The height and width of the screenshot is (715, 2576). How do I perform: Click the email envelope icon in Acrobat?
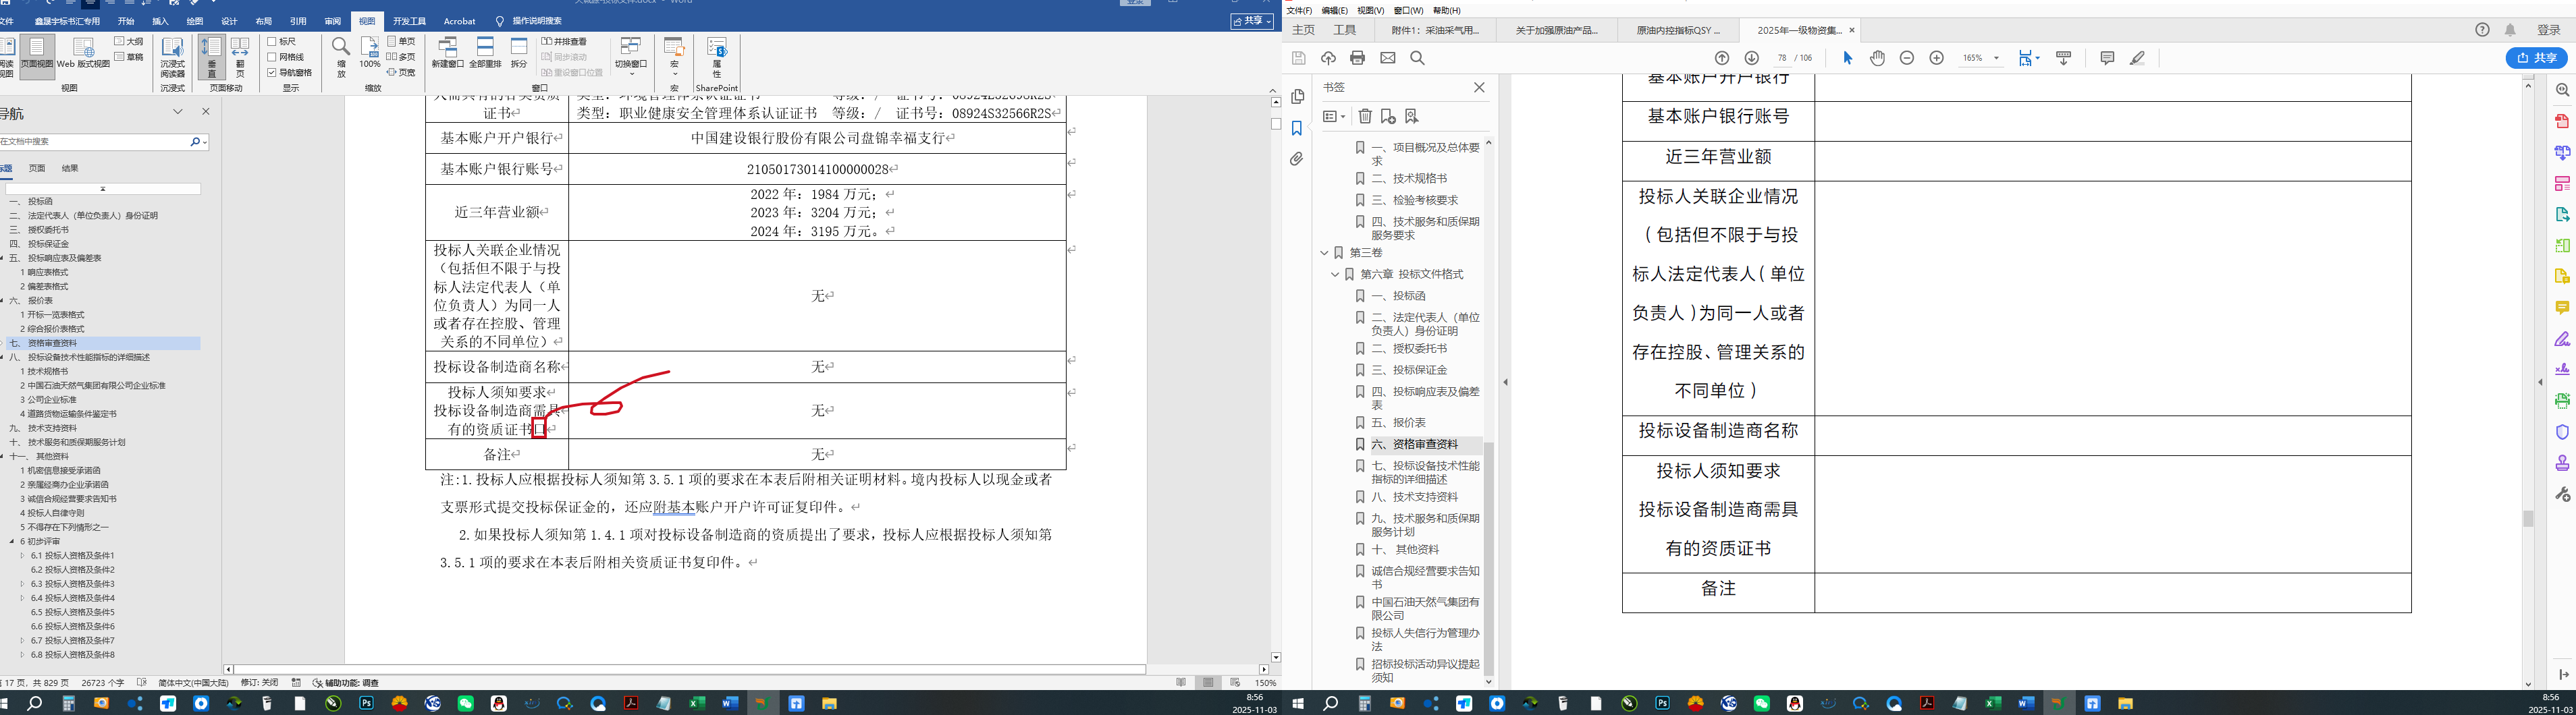pyautogui.click(x=1387, y=58)
